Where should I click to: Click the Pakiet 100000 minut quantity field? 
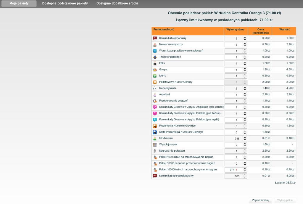(x=234, y=170)
